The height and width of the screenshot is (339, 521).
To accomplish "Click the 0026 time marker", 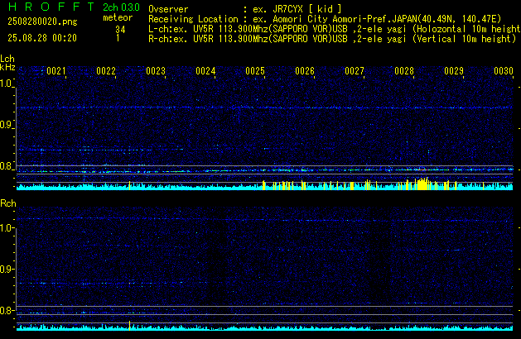I will (305, 71).
